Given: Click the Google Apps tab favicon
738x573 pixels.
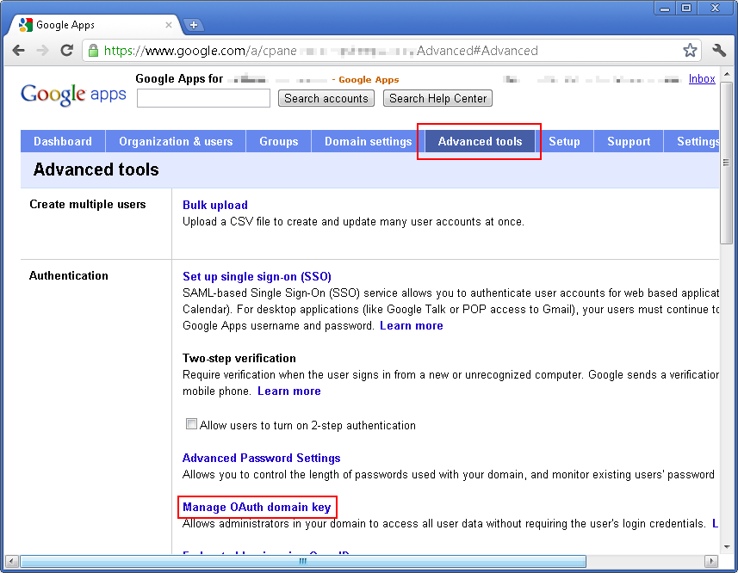Looking at the screenshot, I should pos(26,25).
